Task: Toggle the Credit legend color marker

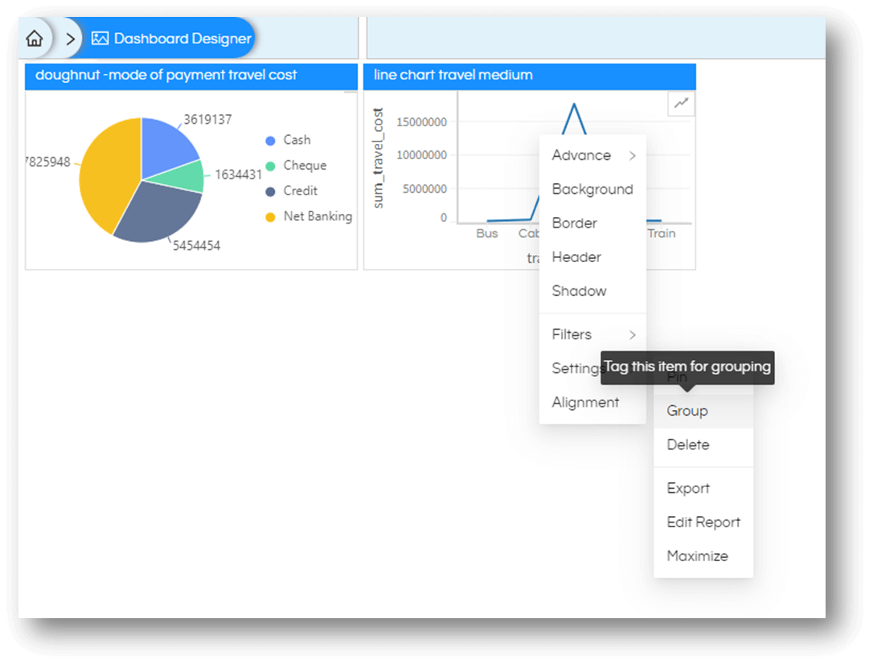Action: tap(270, 192)
